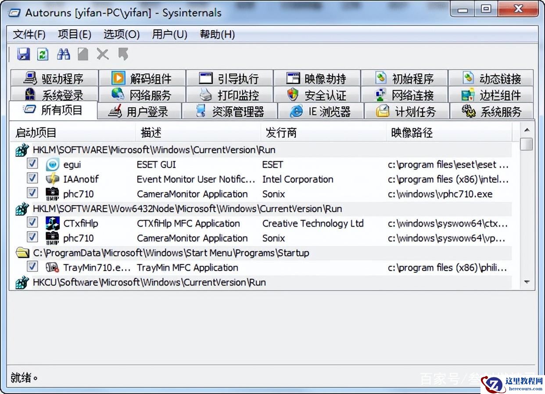Switch to the 动态链接 tab
The width and height of the screenshot is (545, 394).
(491, 78)
